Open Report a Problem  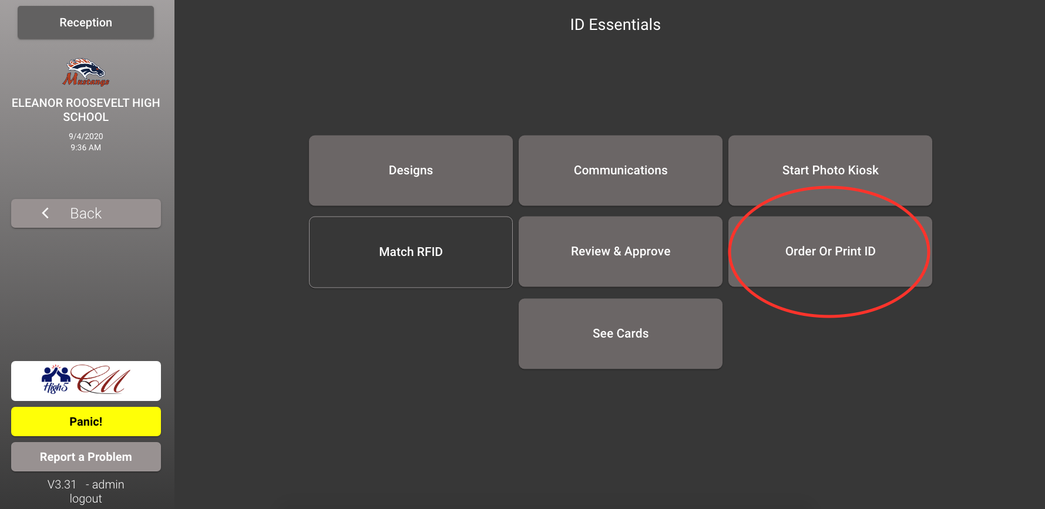click(86, 457)
